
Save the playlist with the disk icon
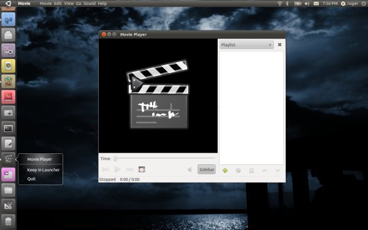[x=251, y=171]
